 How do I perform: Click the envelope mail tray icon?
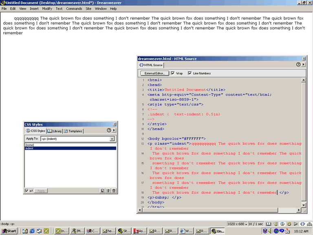tap(287, 231)
